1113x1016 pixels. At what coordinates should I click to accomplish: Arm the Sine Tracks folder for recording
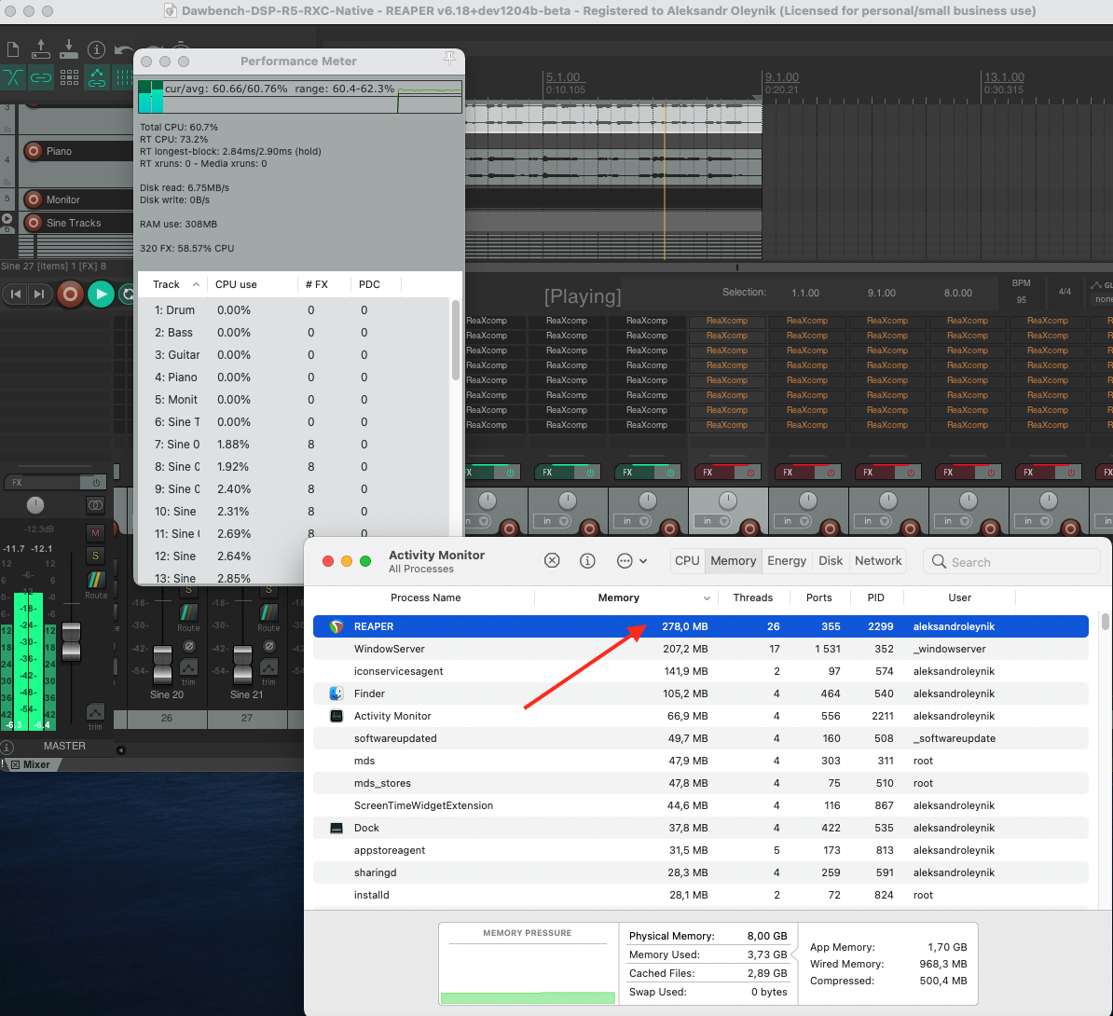pos(33,223)
